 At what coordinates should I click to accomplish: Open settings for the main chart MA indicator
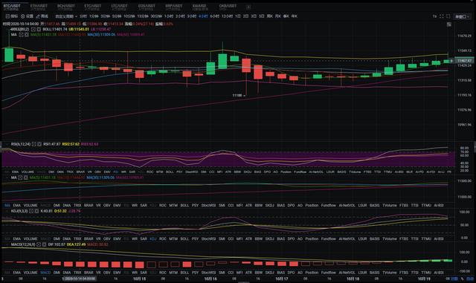(x=22, y=35)
